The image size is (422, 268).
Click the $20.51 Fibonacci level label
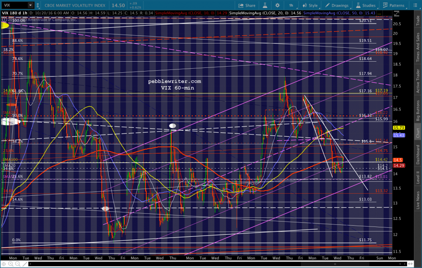point(365,21)
